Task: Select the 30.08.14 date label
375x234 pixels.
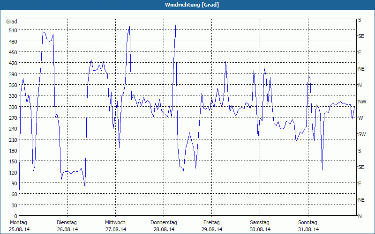Action: (x=260, y=229)
